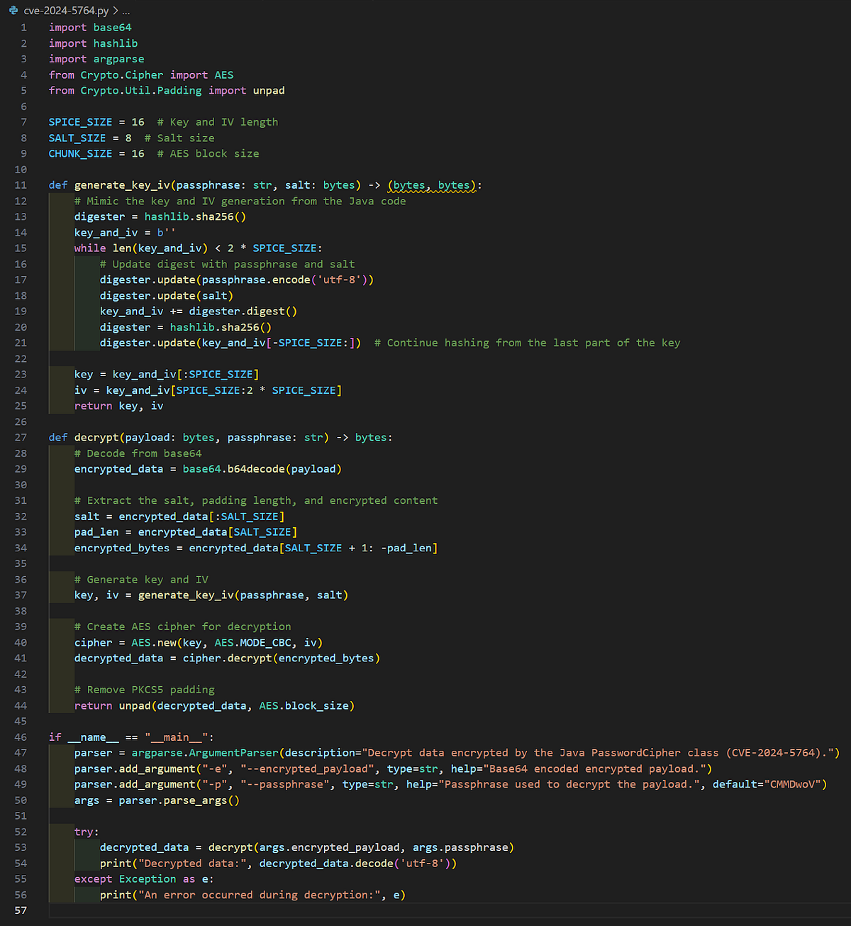
Task: Click 'Mimic the key and IV generation' comment
Action: [x=240, y=201]
